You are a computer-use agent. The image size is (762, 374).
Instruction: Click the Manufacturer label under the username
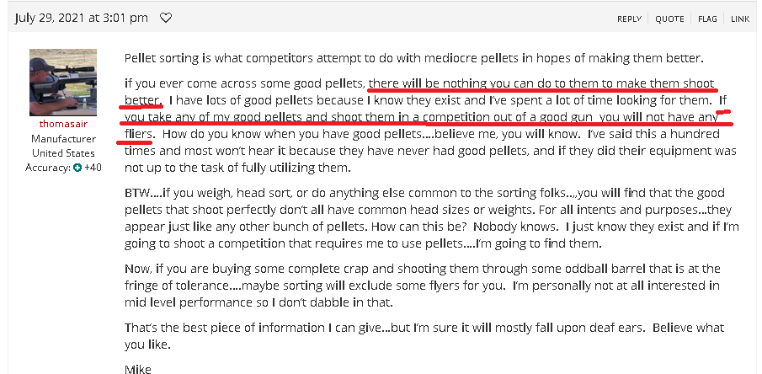pyautogui.click(x=63, y=139)
